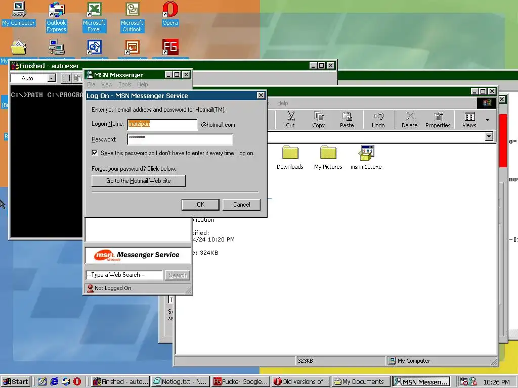Click the Cut toolbar icon in My Documents

click(x=290, y=119)
